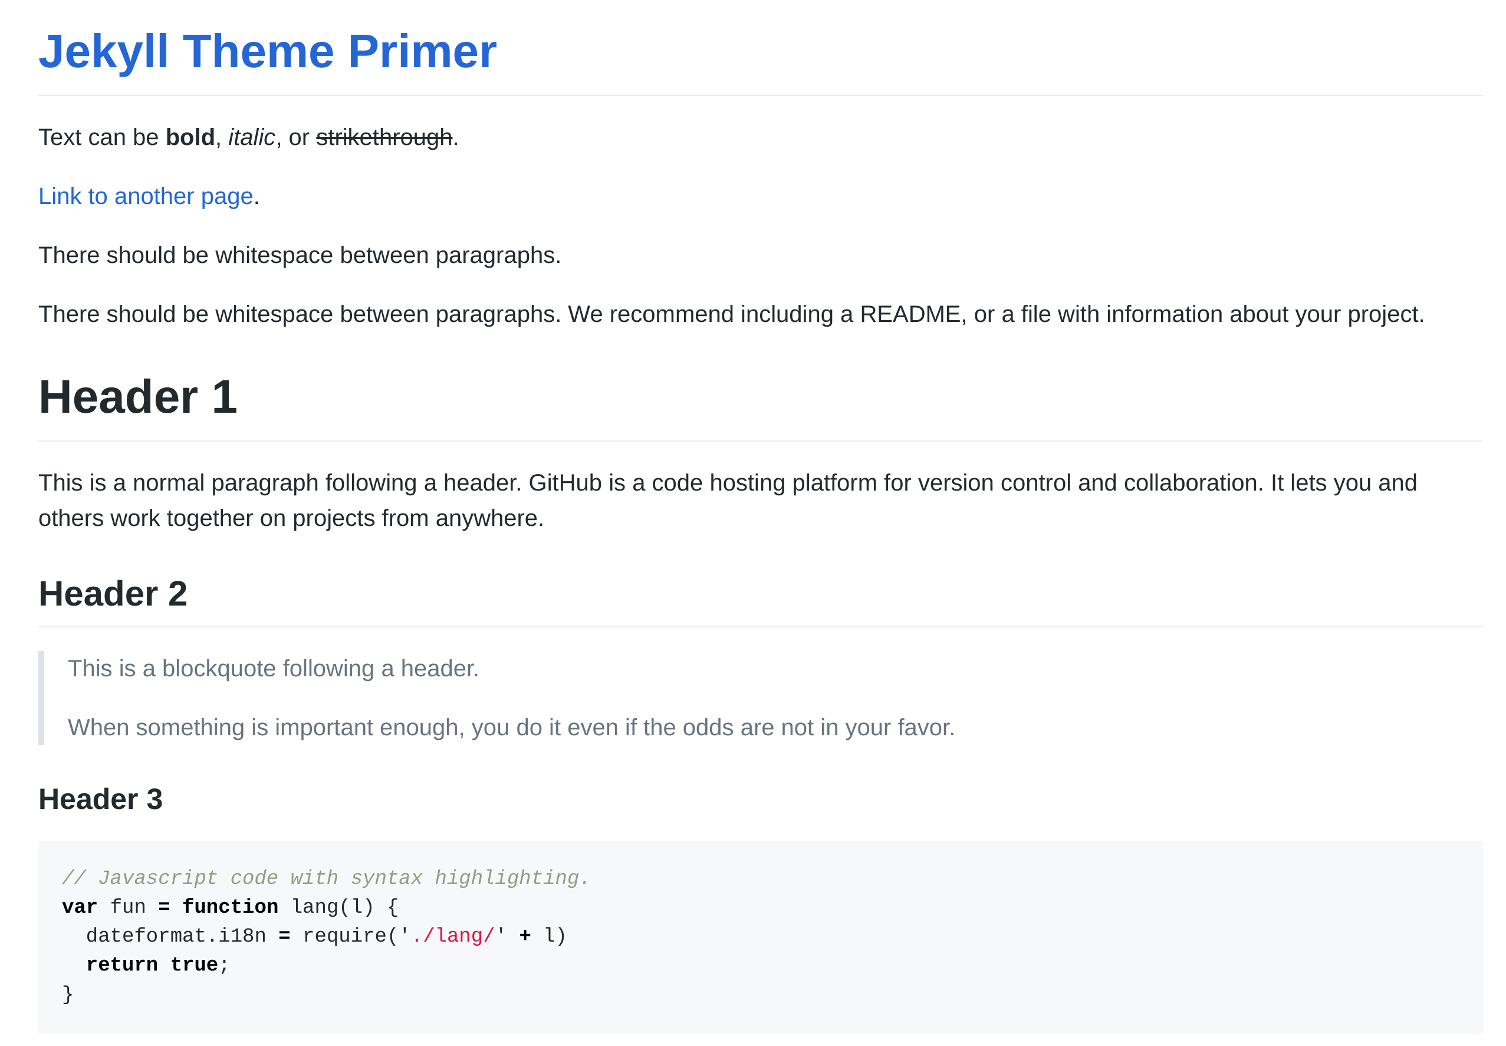Screen dimensions: 1506x1046
Task: Click the Header 3 heading
Action: point(100,799)
